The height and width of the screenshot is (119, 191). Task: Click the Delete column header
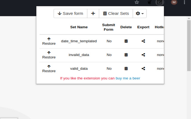pos(126,27)
